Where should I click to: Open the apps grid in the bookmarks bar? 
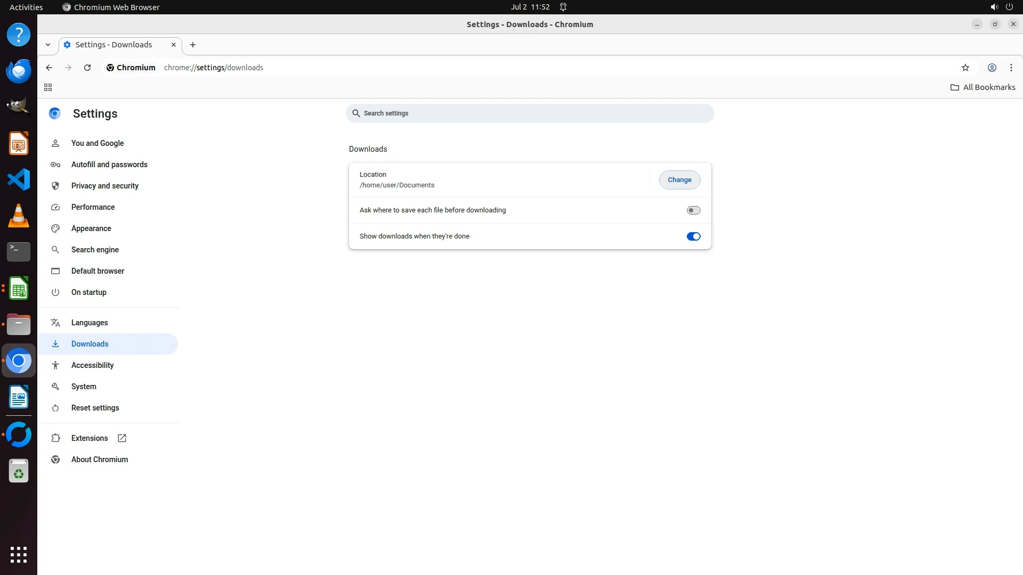48,87
